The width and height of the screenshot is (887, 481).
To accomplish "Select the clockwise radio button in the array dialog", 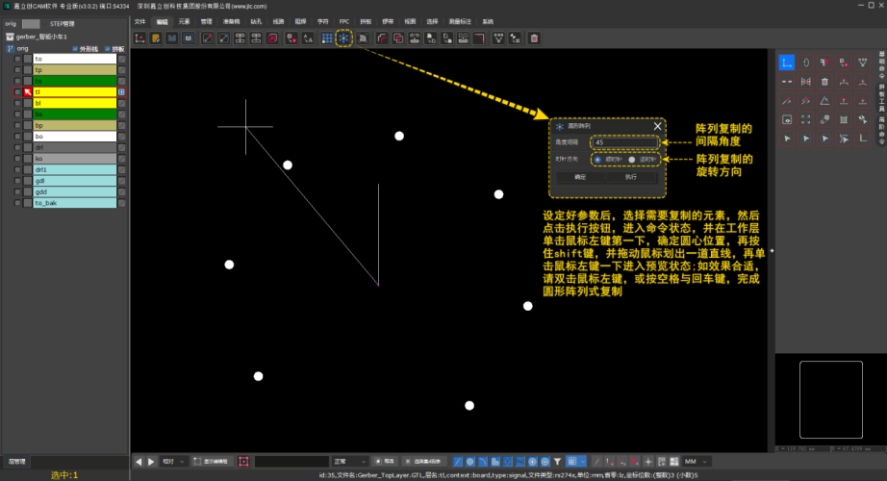I will point(598,160).
